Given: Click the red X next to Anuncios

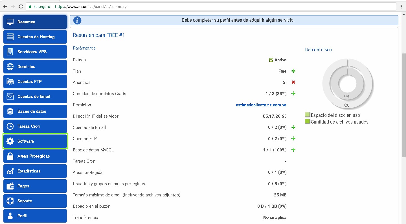Looking at the screenshot, I should click(x=293, y=82).
